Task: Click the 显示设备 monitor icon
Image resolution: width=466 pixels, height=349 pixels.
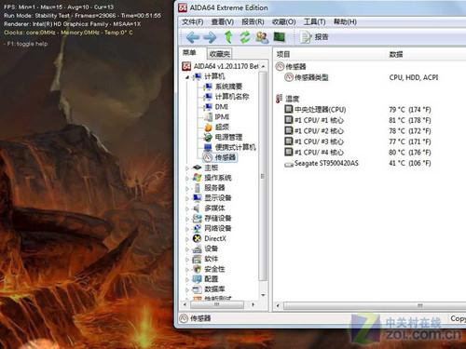Action: click(x=198, y=197)
